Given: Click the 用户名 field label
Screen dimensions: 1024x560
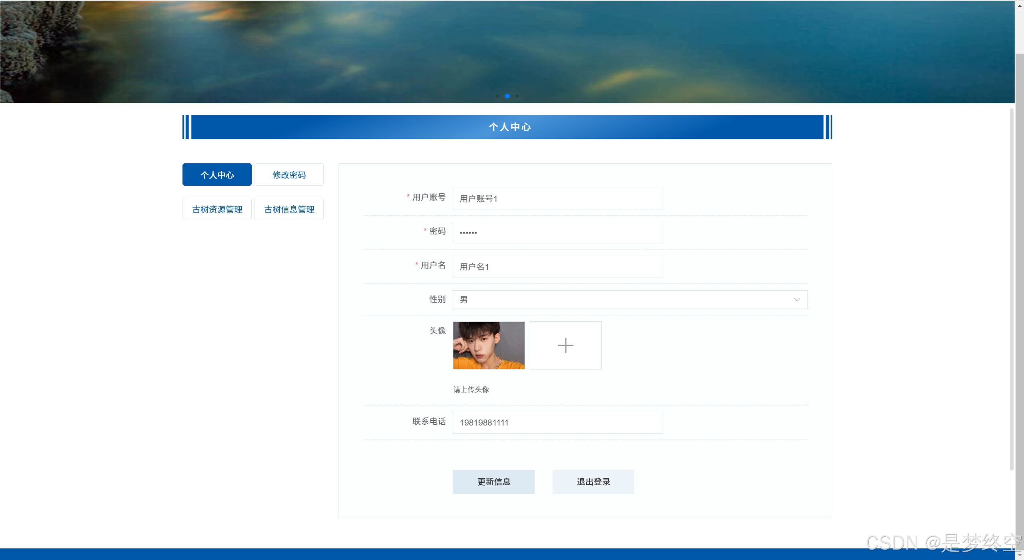Looking at the screenshot, I should coord(433,265).
